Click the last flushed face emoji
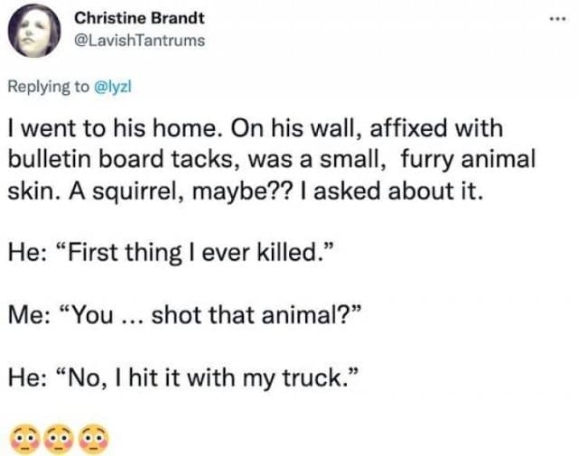 click(93, 440)
